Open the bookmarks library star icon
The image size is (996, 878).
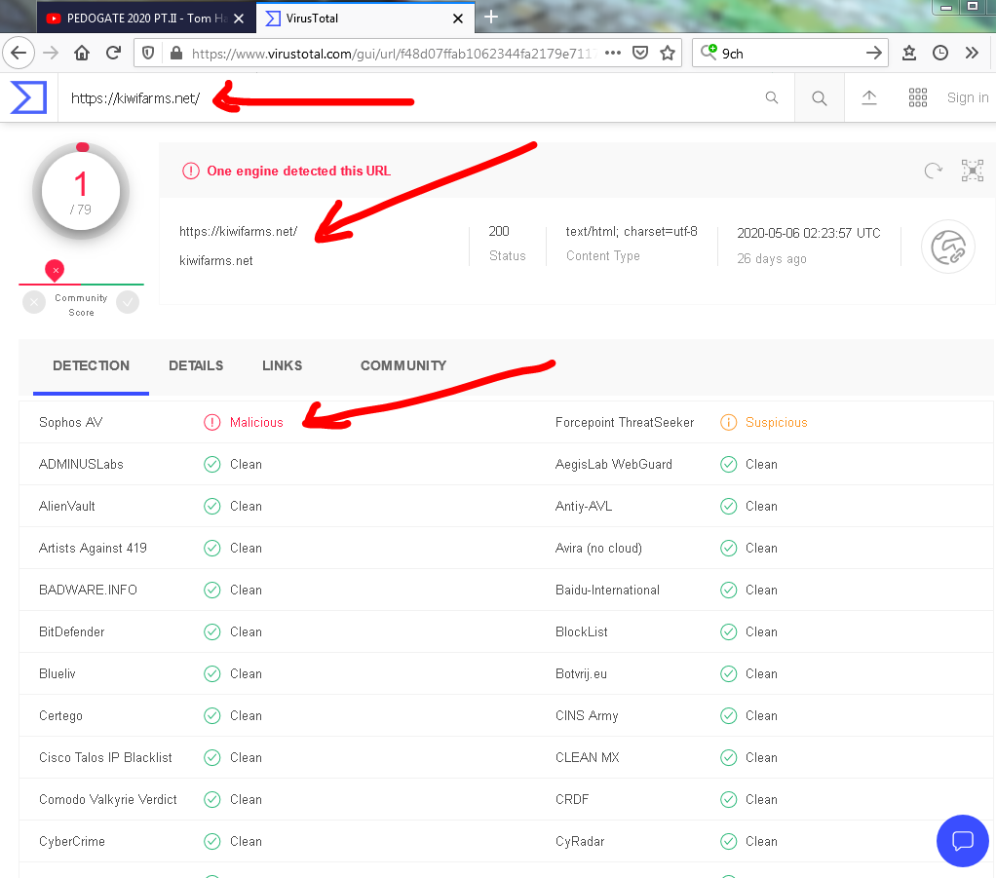click(909, 53)
